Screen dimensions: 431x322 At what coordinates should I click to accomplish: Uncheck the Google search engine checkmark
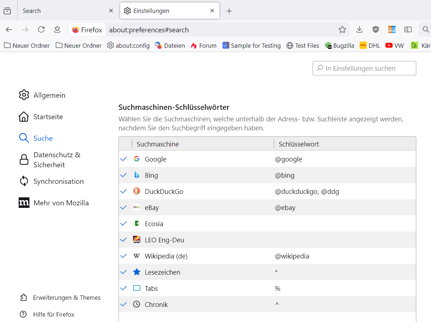[x=124, y=159]
